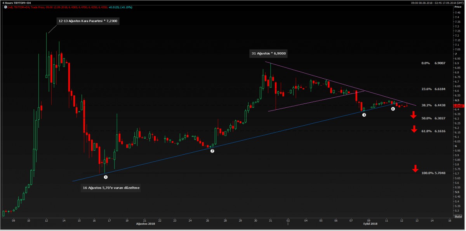Screen dimensions: 466x231
Task: Open the '12-13 Ağustos Kara Pazartesi' annotation
Action: 88,22
